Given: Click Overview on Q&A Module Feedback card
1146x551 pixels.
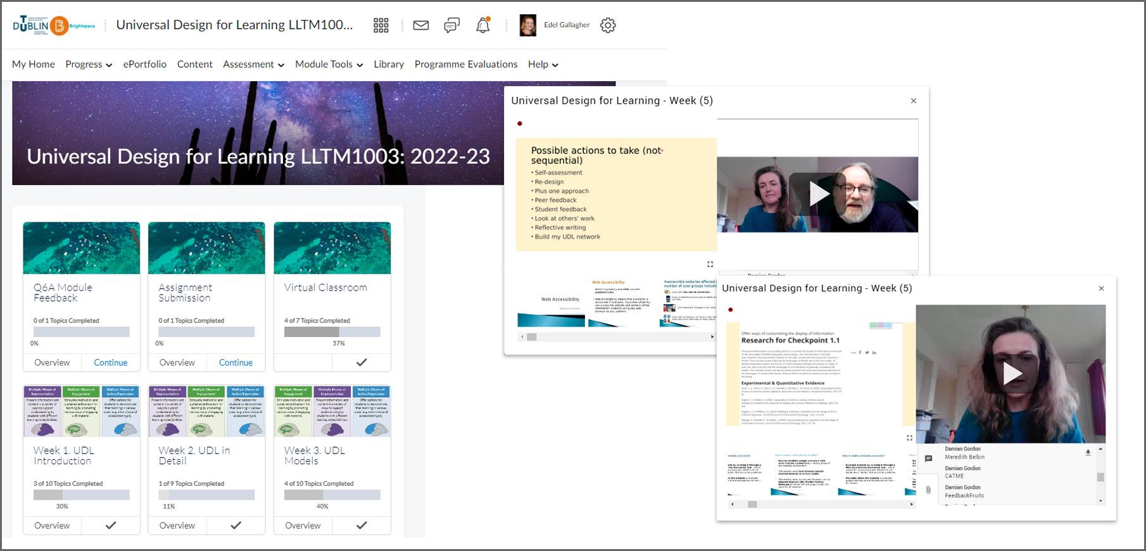Looking at the screenshot, I should (52, 362).
